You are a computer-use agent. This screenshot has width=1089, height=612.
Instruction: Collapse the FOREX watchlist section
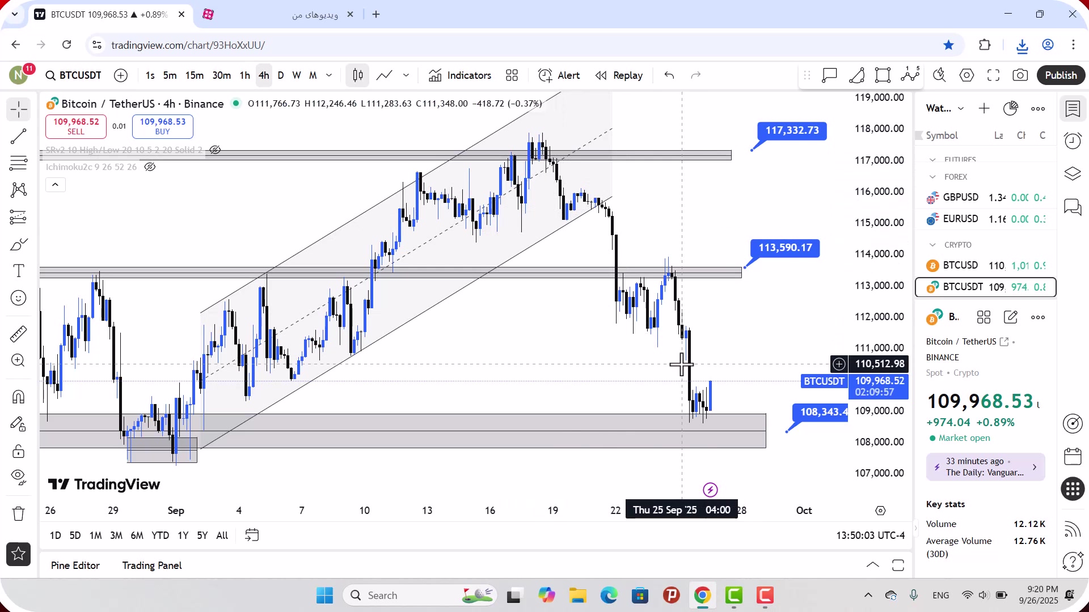point(933,177)
